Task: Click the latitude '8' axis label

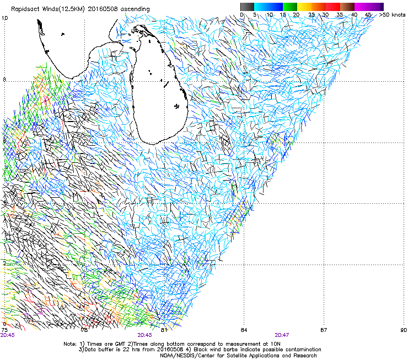Action: [4, 79]
